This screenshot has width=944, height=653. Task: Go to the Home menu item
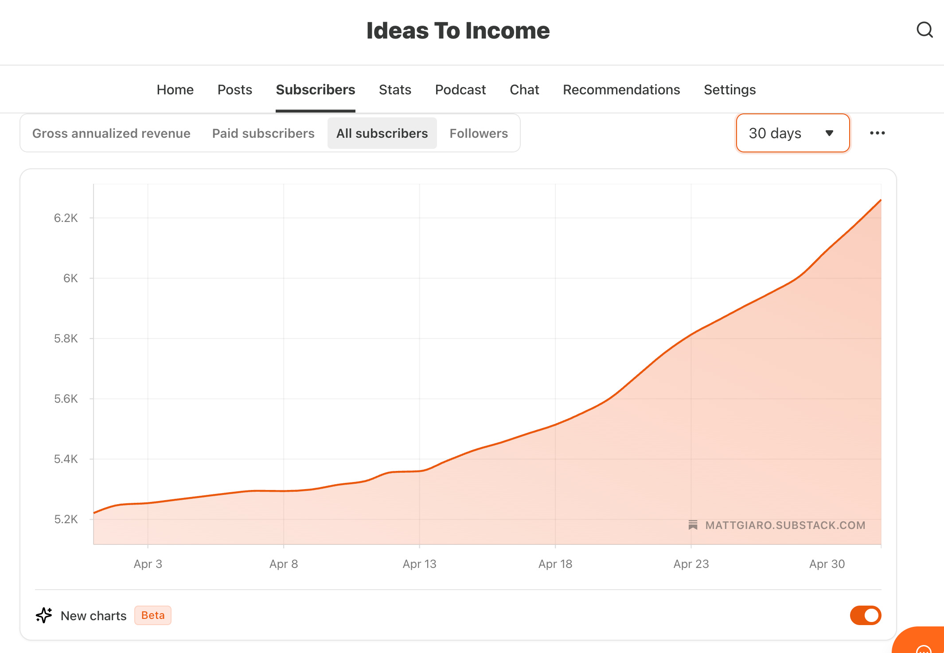pyautogui.click(x=175, y=89)
